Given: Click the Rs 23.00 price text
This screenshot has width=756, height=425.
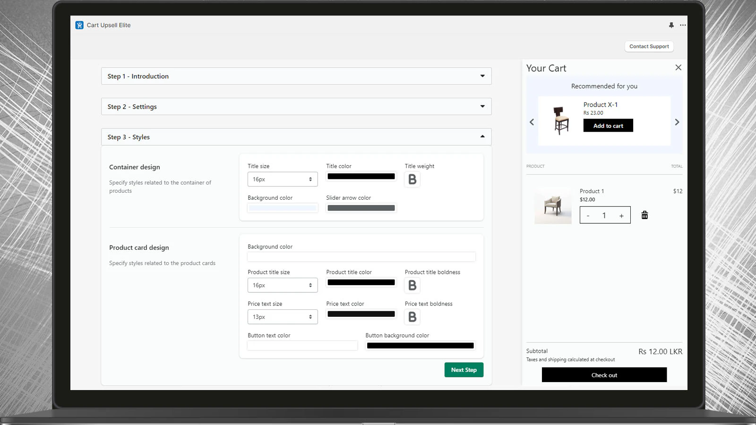Looking at the screenshot, I should (593, 113).
